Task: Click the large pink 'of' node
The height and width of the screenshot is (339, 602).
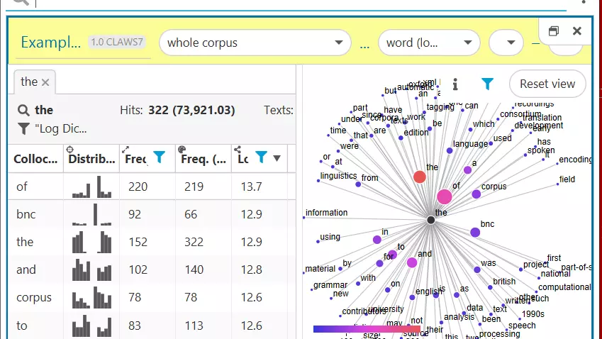Action: coord(444,196)
